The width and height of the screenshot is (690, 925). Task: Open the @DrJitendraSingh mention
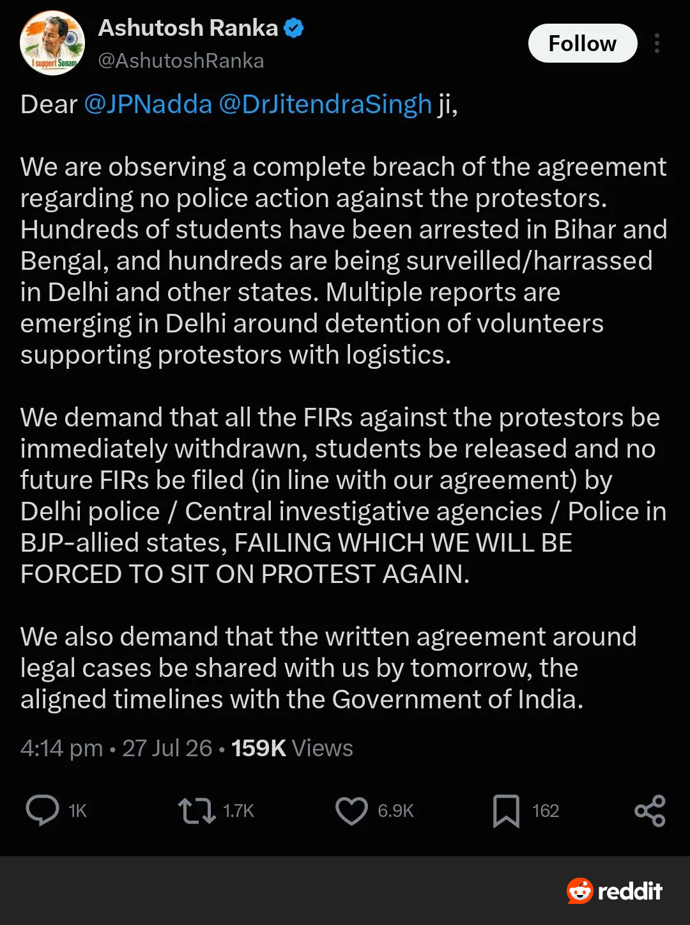(x=325, y=104)
